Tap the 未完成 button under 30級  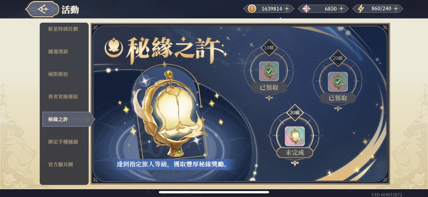point(295,152)
